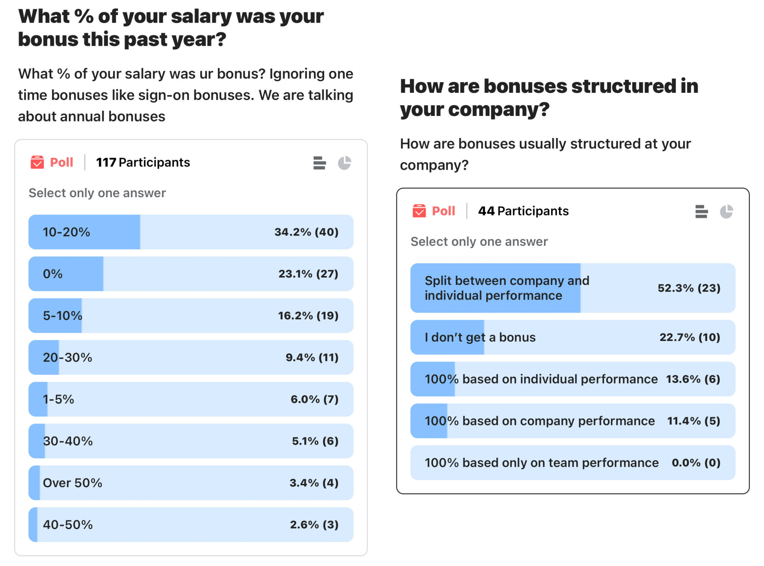
Task: Click the Poll ballot icon on the right poll
Action: [420, 210]
